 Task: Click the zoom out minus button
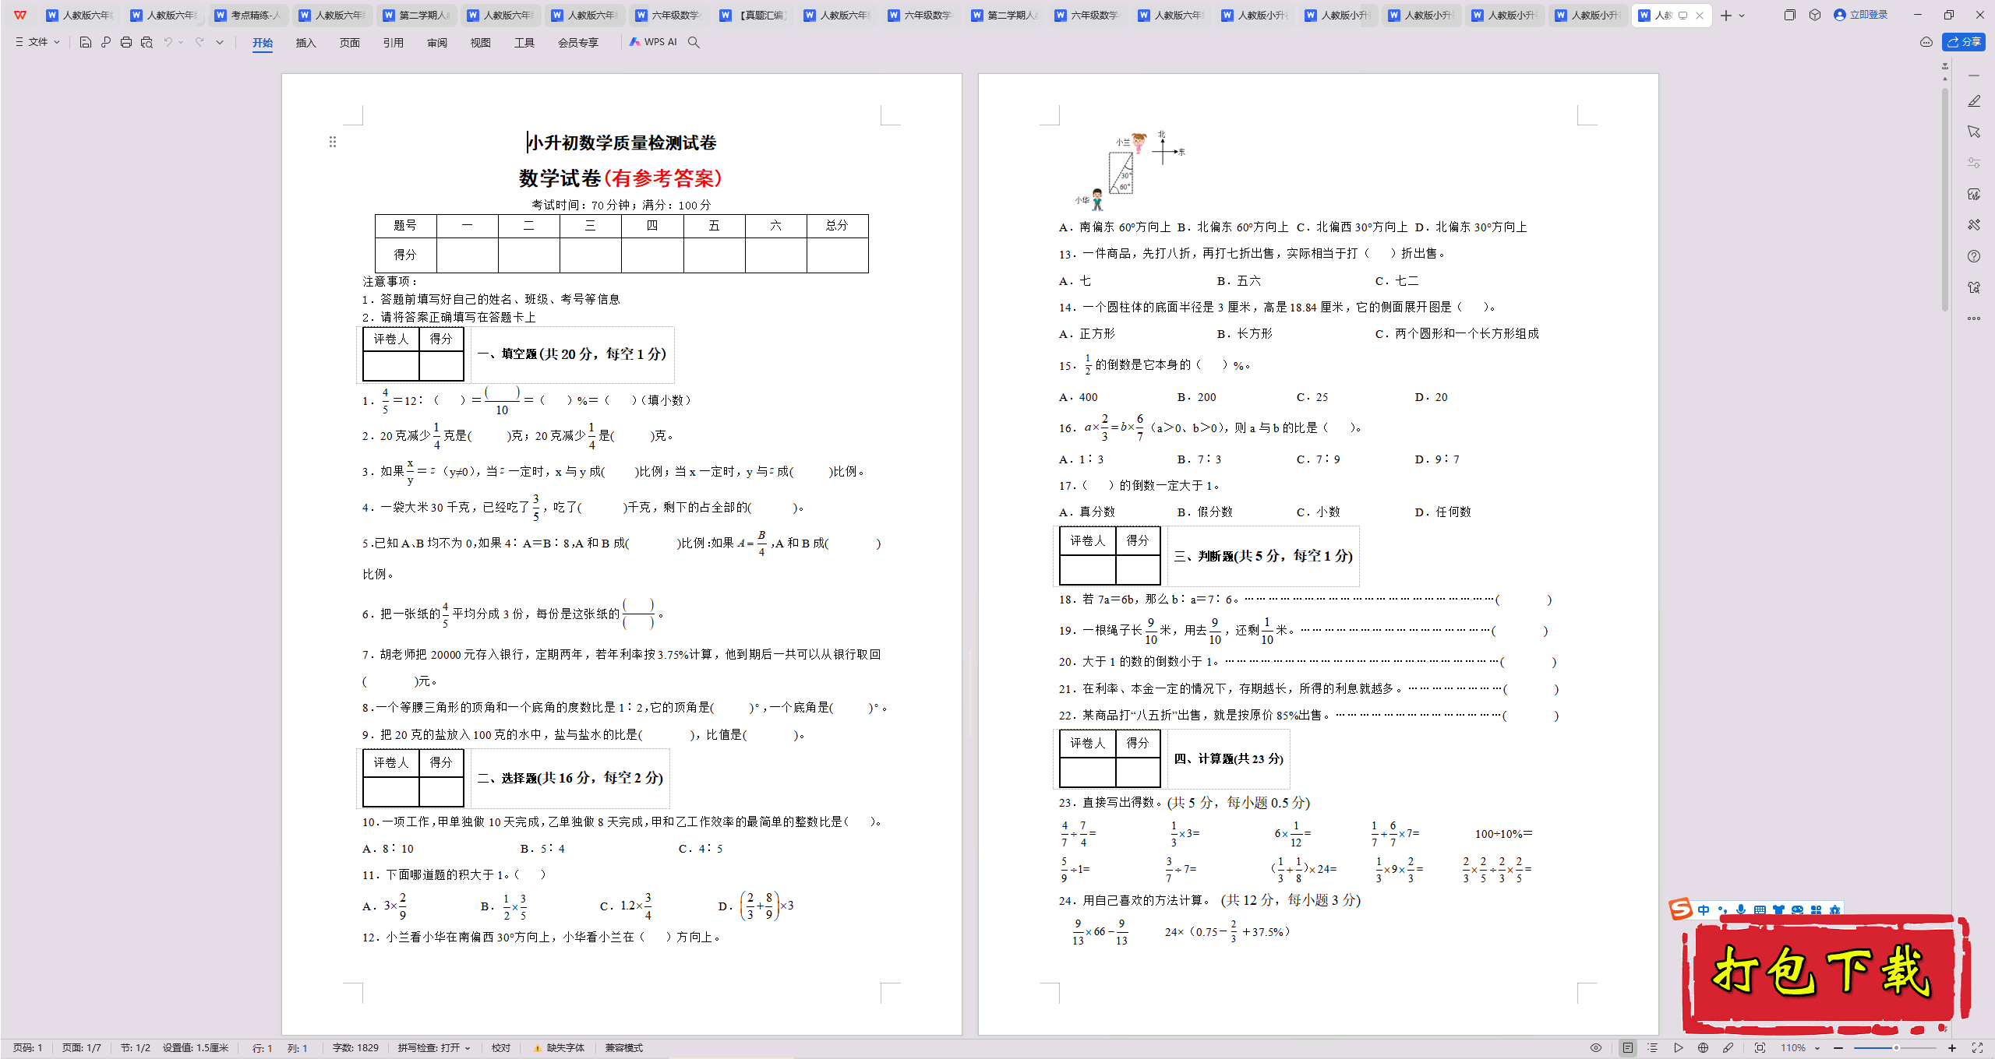tap(1838, 1048)
